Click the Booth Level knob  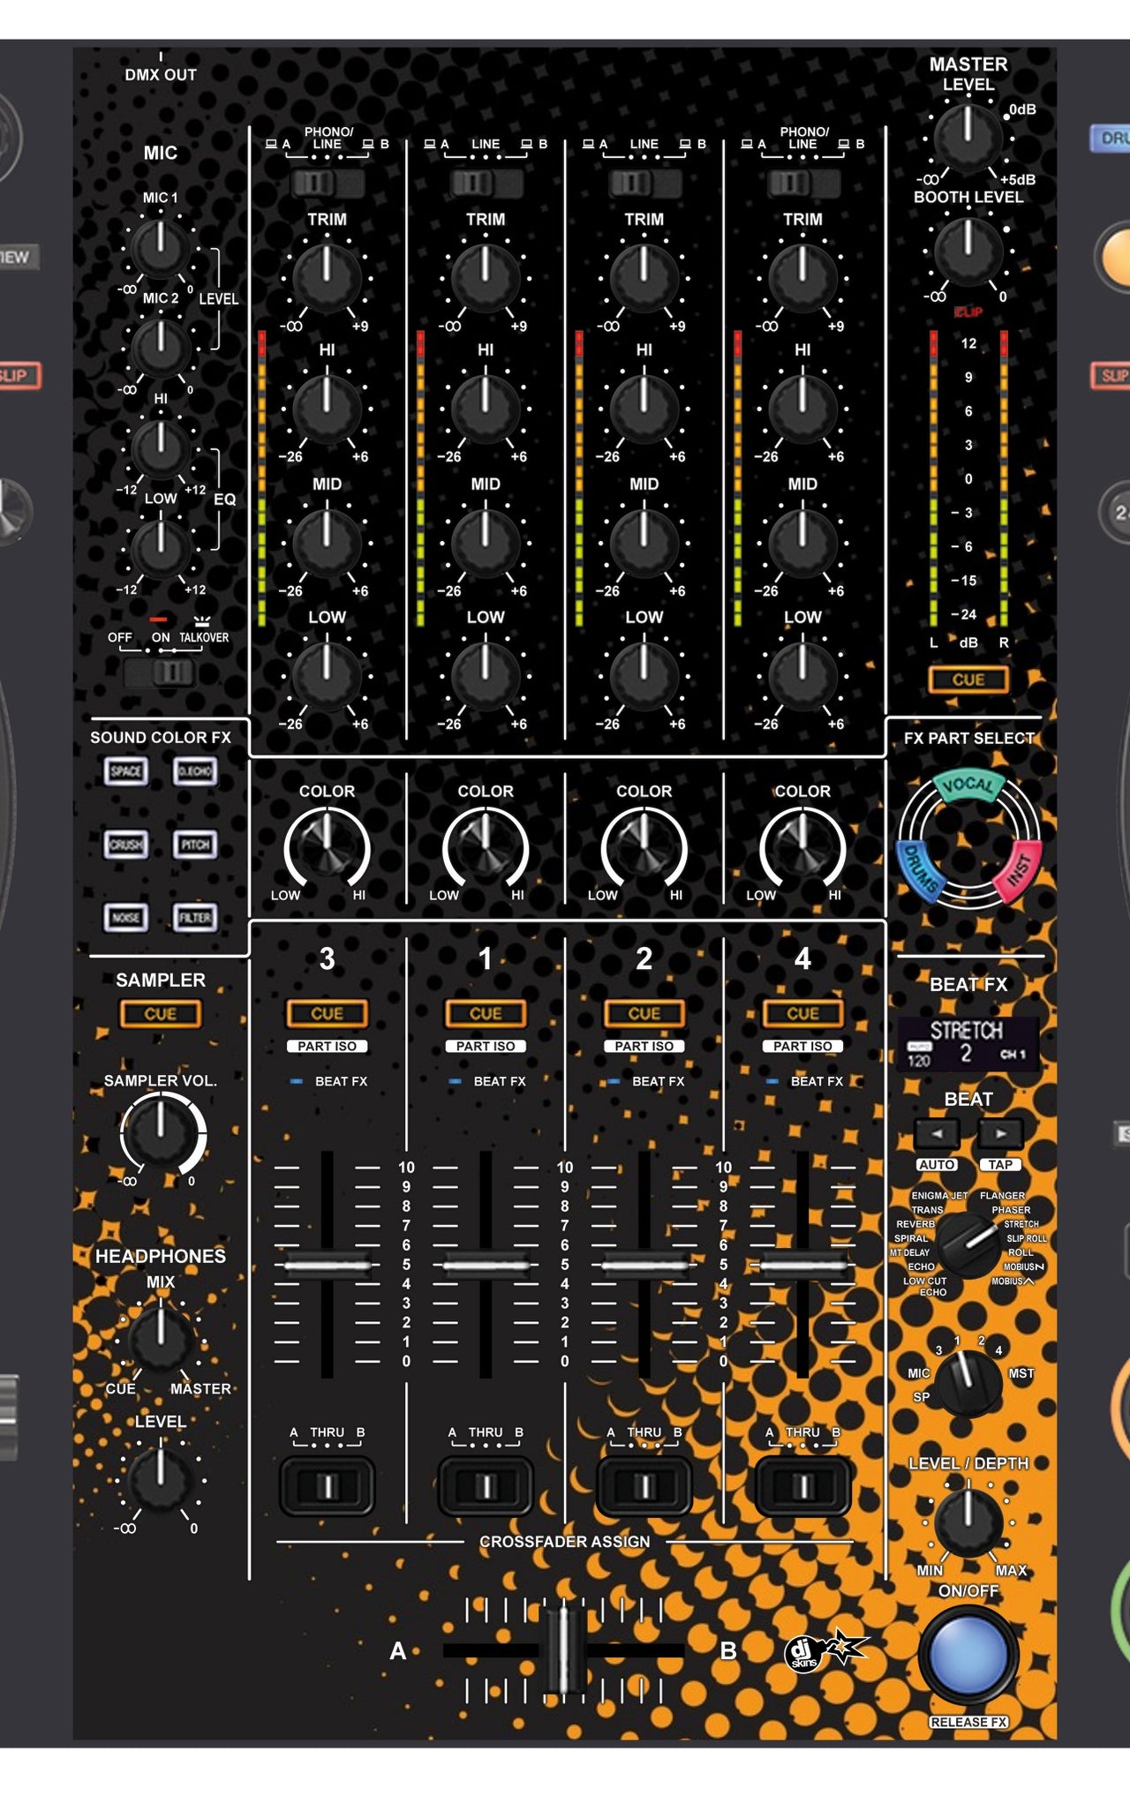point(968,251)
